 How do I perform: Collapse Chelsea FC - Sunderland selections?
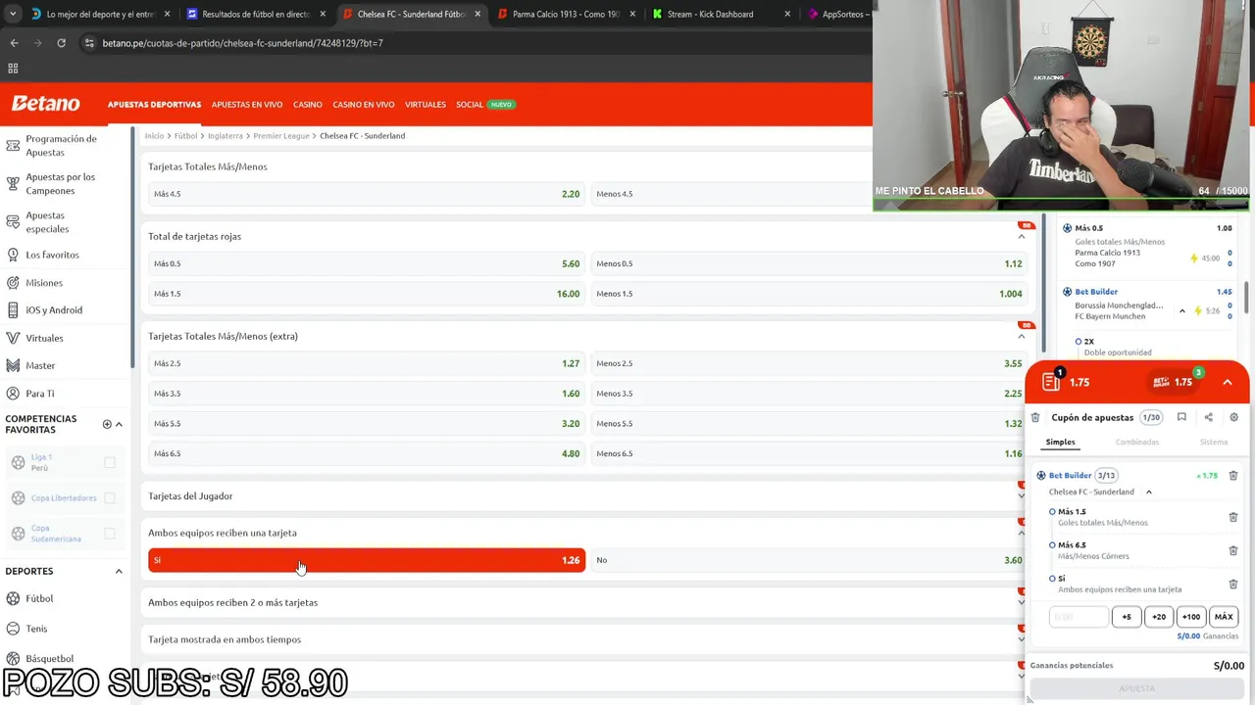coord(1148,492)
